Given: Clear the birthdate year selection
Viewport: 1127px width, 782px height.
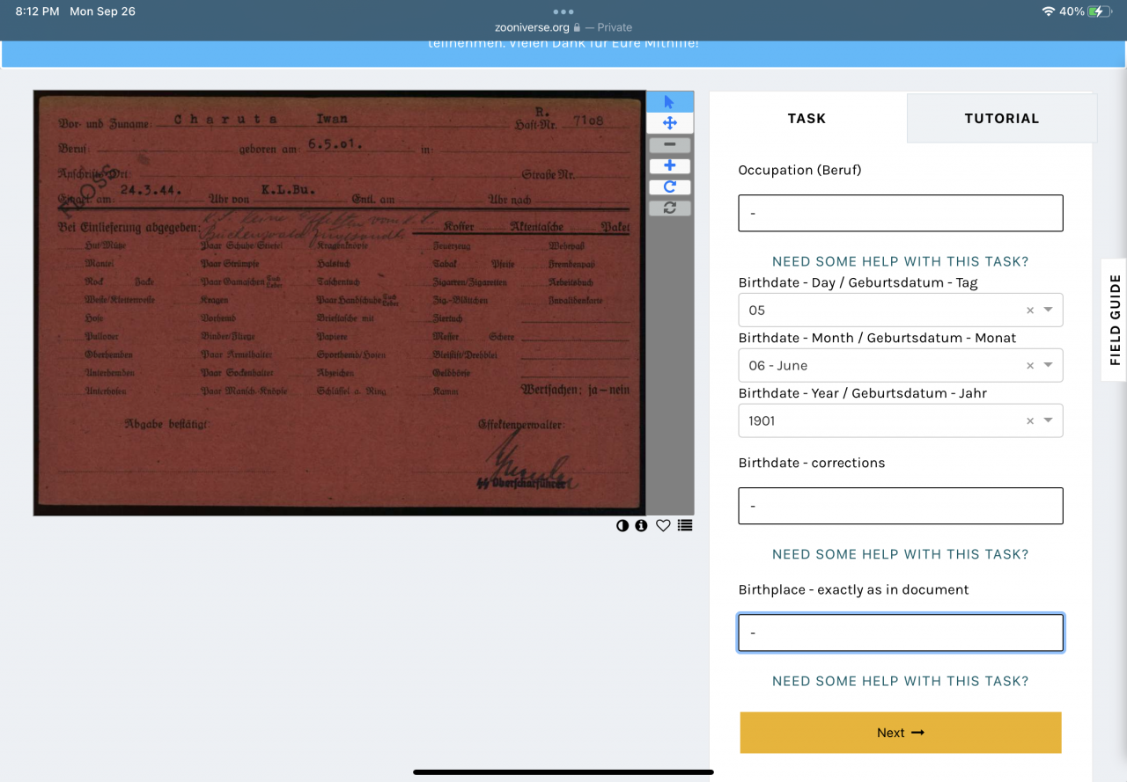Looking at the screenshot, I should coord(1030,421).
